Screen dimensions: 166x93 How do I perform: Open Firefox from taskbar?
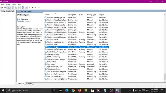[x=80, y=90]
